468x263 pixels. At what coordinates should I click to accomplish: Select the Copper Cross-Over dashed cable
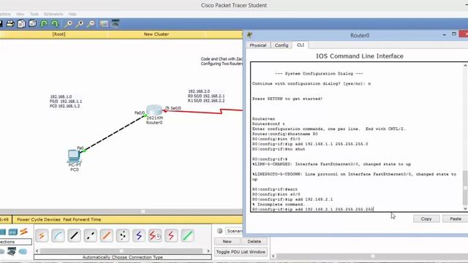coord(90,235)
